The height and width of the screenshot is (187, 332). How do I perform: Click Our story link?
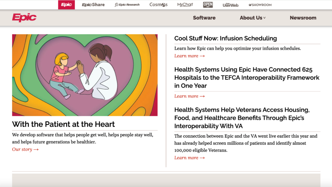(x=25, y=149)
